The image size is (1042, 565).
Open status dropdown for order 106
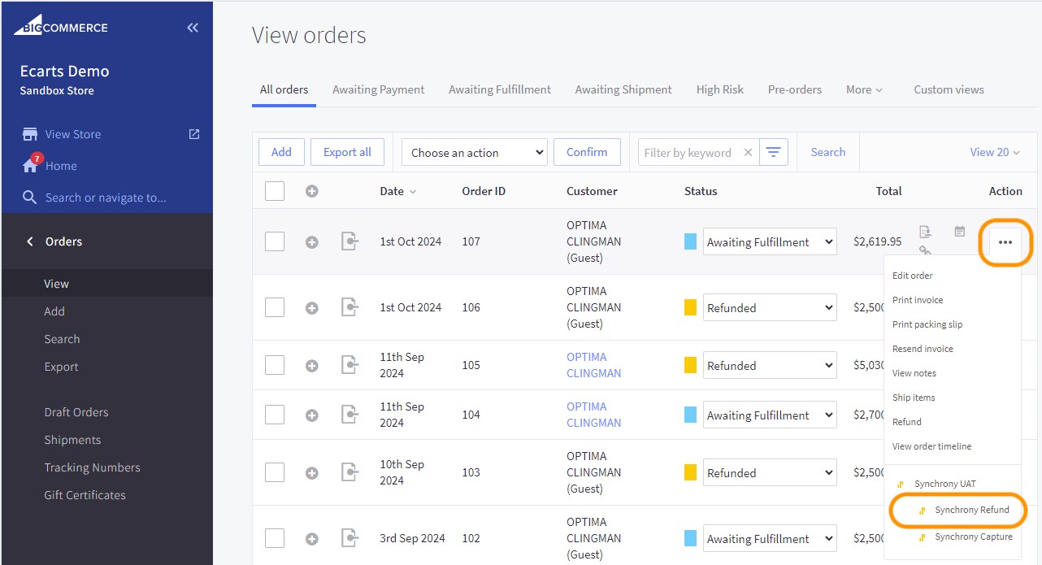769,308
